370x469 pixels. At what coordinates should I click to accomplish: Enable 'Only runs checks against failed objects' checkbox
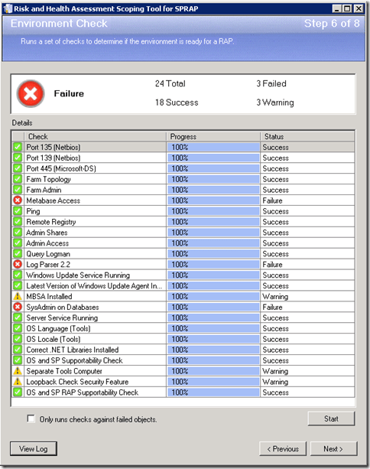pos(31,419)
